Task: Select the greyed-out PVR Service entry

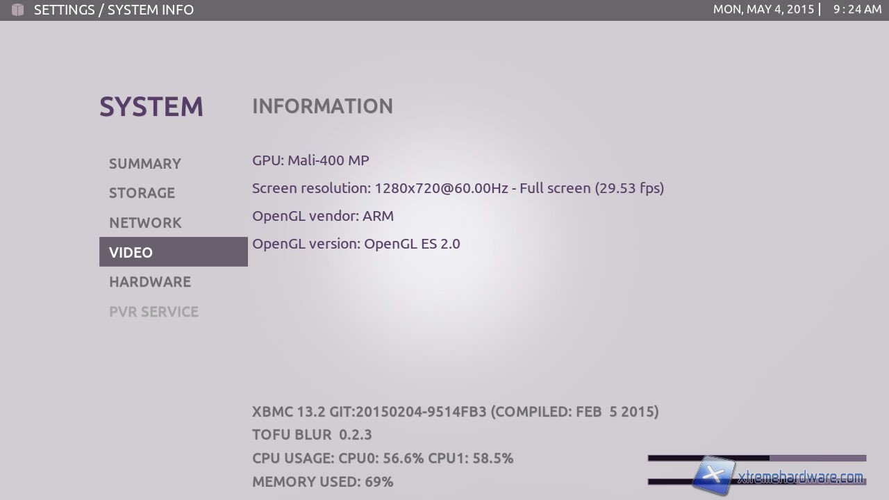Action: coord(153,312)
